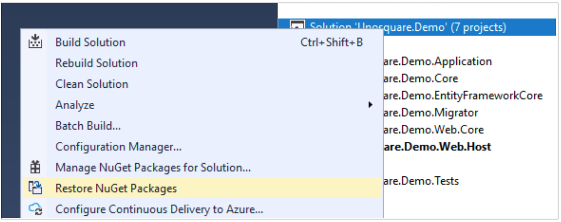Choose Clean Solution in the context menu

click(92, 84)
